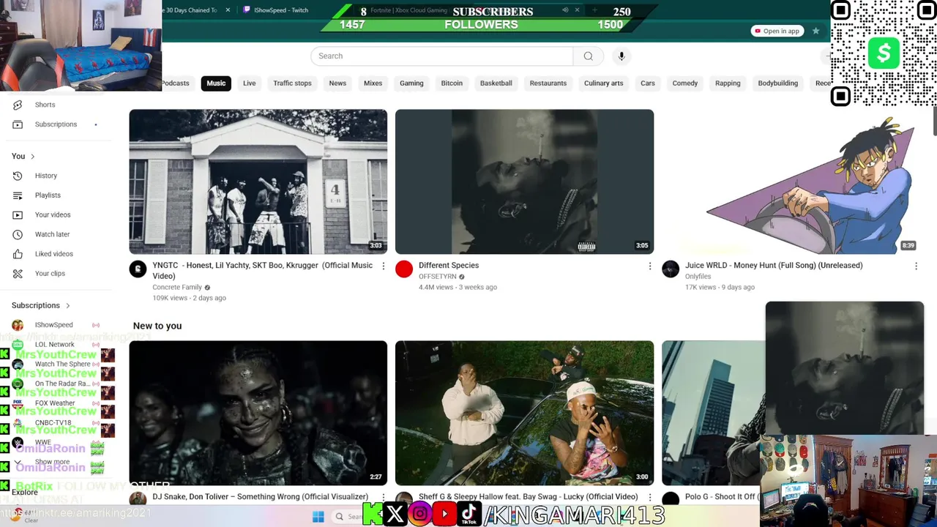This screenshot has width=937, height=527.
Task: Click the YouTube search input field
Action: [x=441, y=56]
